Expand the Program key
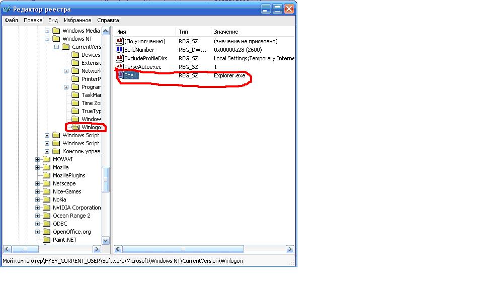 pyautogui.click(x=66, y=87)
